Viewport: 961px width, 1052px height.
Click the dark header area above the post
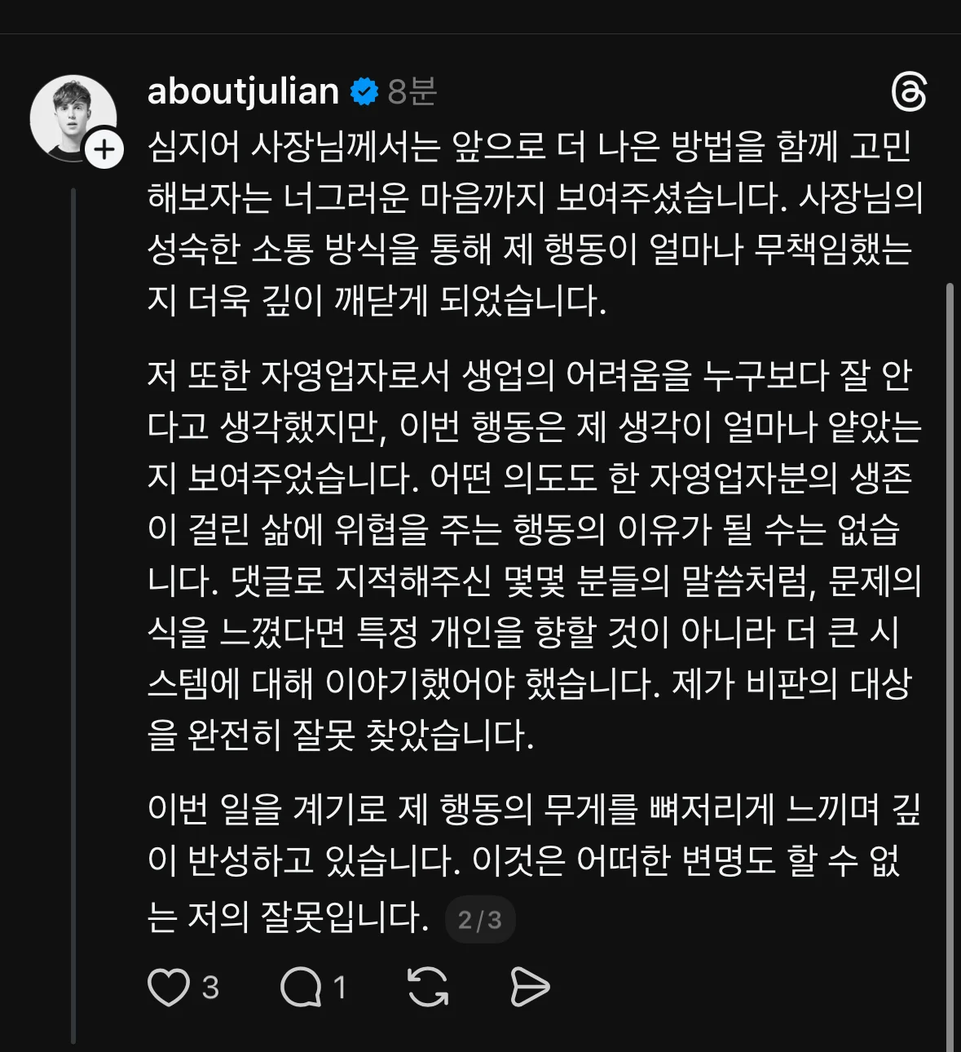tap(480, 16)
